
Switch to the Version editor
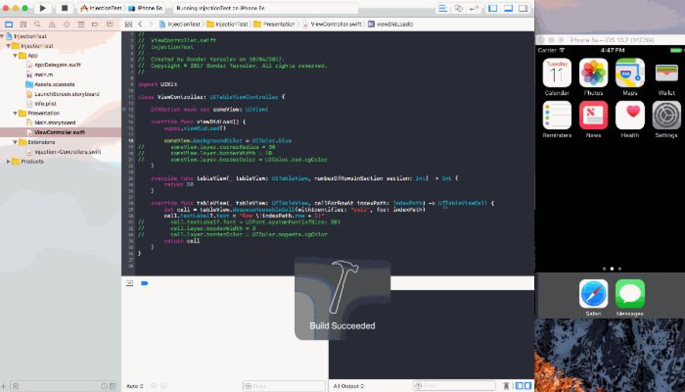474,8
